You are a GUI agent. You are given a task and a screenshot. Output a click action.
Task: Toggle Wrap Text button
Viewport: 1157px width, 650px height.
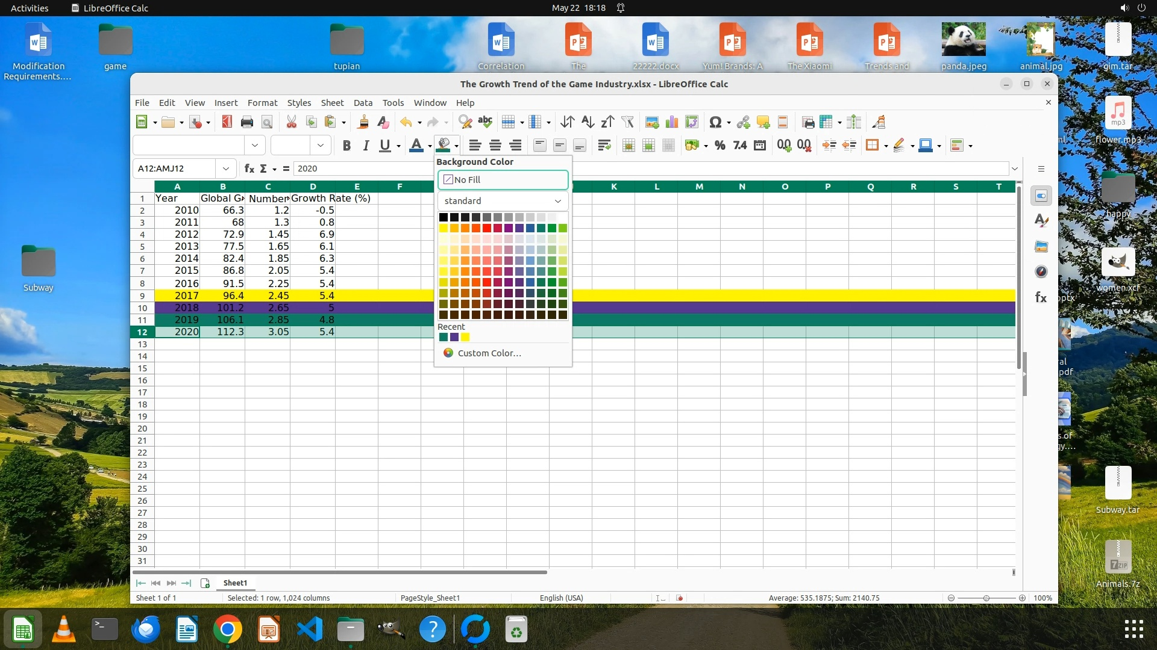point(604,145)
